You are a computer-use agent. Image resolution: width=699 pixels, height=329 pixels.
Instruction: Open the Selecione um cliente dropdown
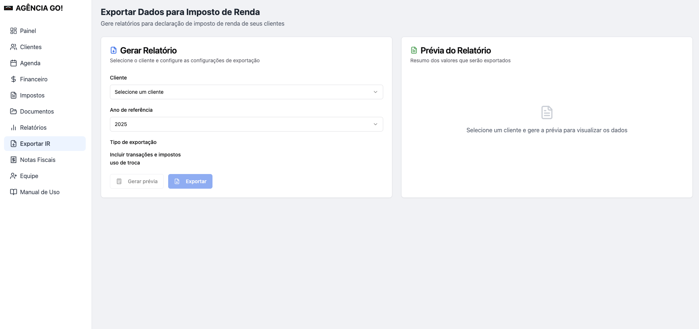point(247,92)
